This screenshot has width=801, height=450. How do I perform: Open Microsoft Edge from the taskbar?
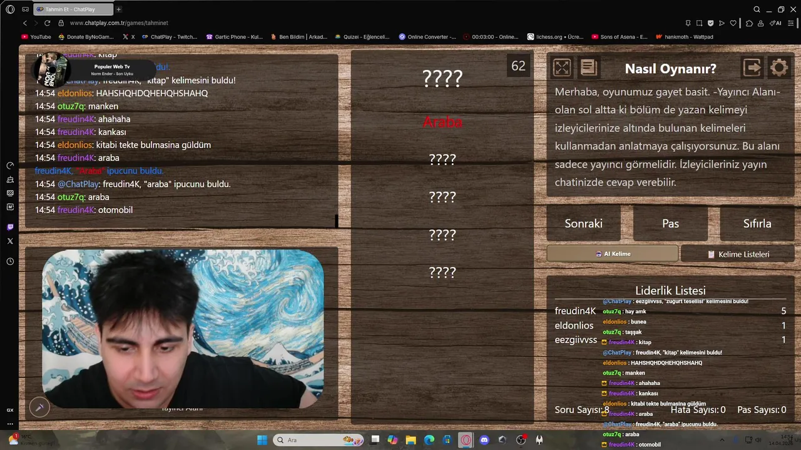click(x=429, y=440)
